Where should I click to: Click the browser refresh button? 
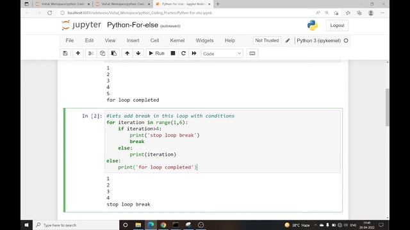(49, 13)
